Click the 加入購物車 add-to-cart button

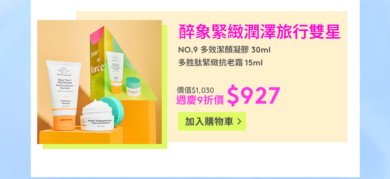[x=212, y=122]
